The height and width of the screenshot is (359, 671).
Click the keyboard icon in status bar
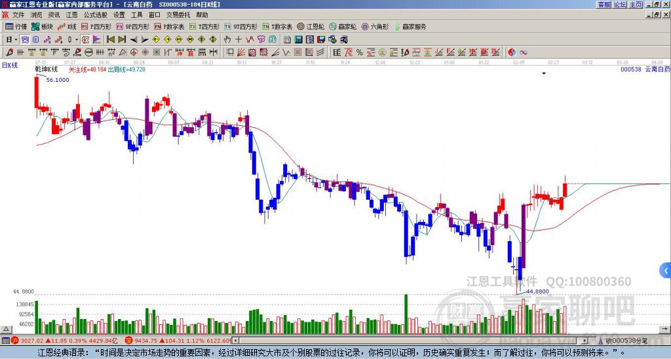(5, 341)
